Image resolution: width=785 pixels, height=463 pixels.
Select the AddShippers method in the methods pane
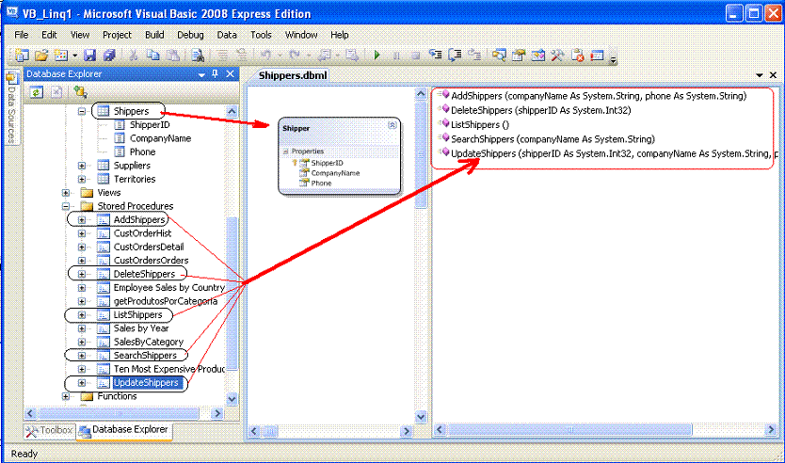click(599, 96)
